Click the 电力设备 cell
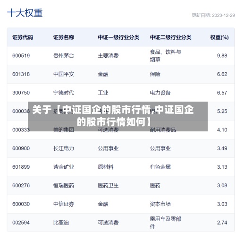The image size is (236, 233). 160,93
